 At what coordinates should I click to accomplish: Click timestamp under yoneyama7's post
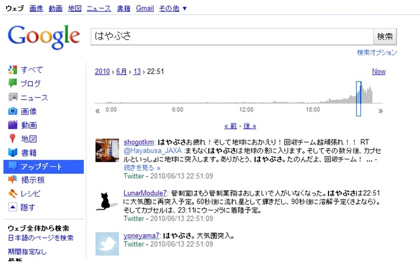pyautogui.click(x=182, y=244)
